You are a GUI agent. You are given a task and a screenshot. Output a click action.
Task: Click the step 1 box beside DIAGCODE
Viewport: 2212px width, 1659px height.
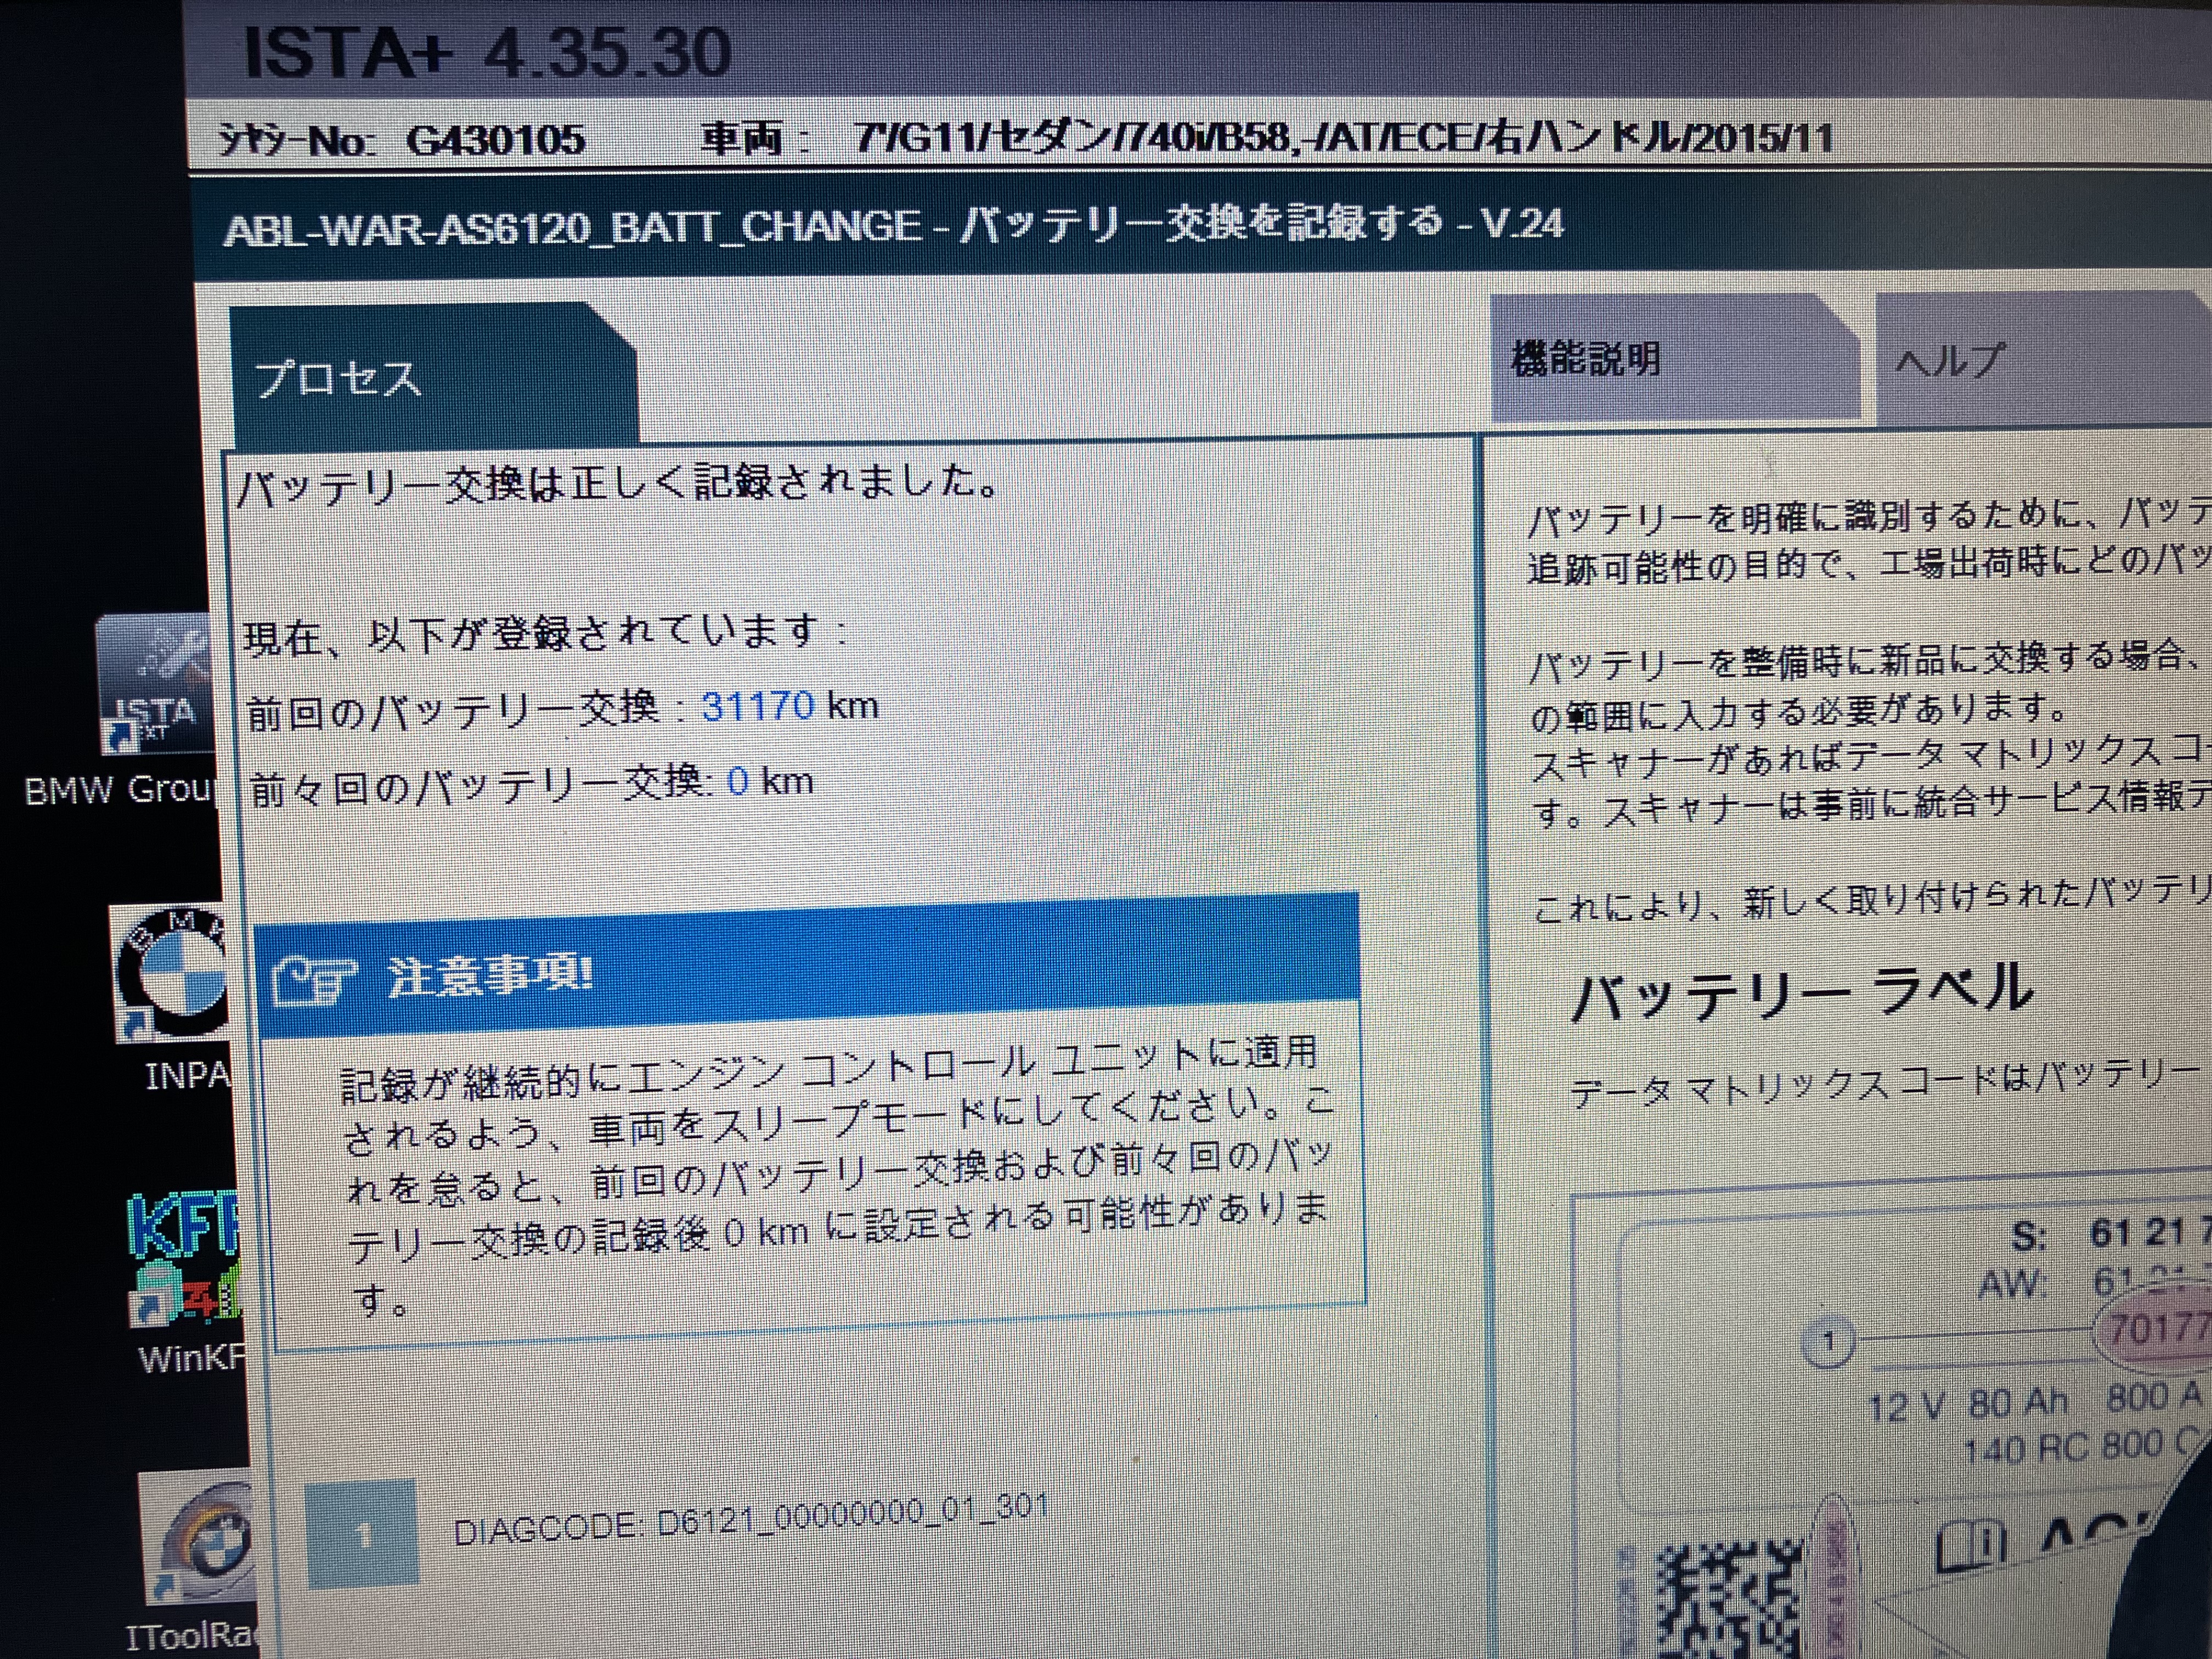pyautogui.click(x=361, y=1533)
